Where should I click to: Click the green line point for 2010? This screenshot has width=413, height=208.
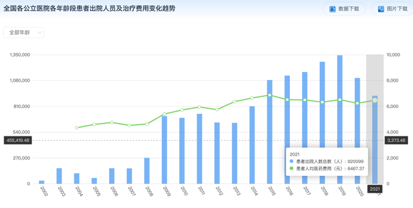coord(182,110)
